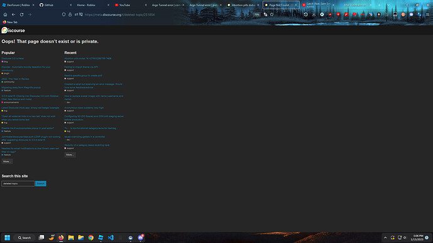Open volume control in tray
This screenshot has height=243, width=433.
point(405,237)
